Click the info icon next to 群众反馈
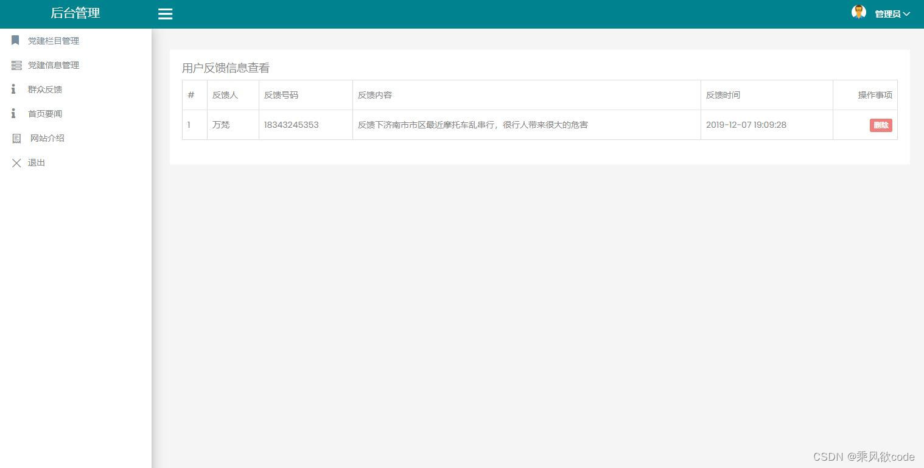This screenshot has width=924, height=468. pyautogui.click(x=13, y=89)
